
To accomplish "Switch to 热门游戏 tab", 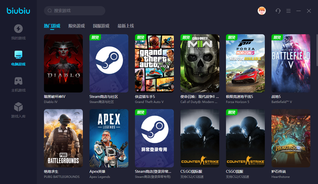I will coord(52,26).
